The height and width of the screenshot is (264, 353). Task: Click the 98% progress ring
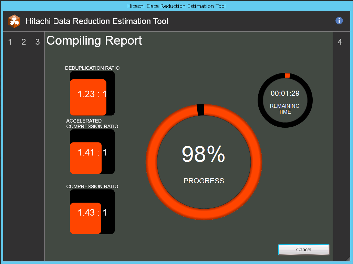(204, 162)
